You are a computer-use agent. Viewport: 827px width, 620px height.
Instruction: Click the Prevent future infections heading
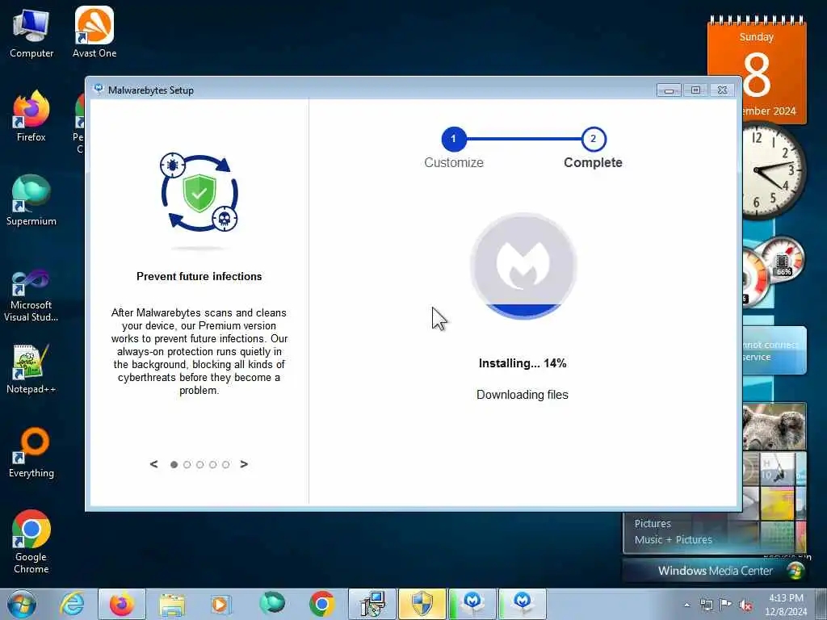[199, 276]
